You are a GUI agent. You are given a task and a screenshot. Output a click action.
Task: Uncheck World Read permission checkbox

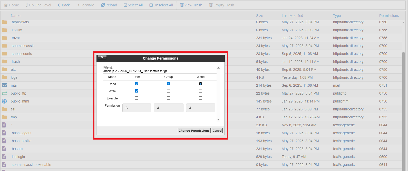coord(200,84)
